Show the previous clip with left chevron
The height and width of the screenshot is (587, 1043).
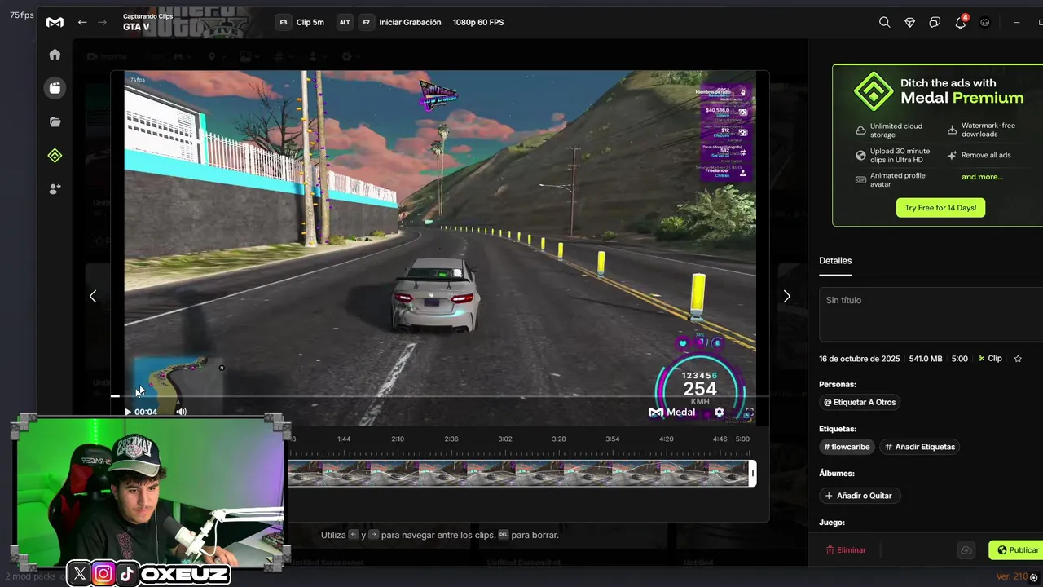point(93,296)
